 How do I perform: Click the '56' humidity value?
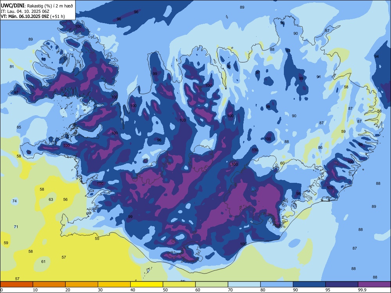pos(65,199)
